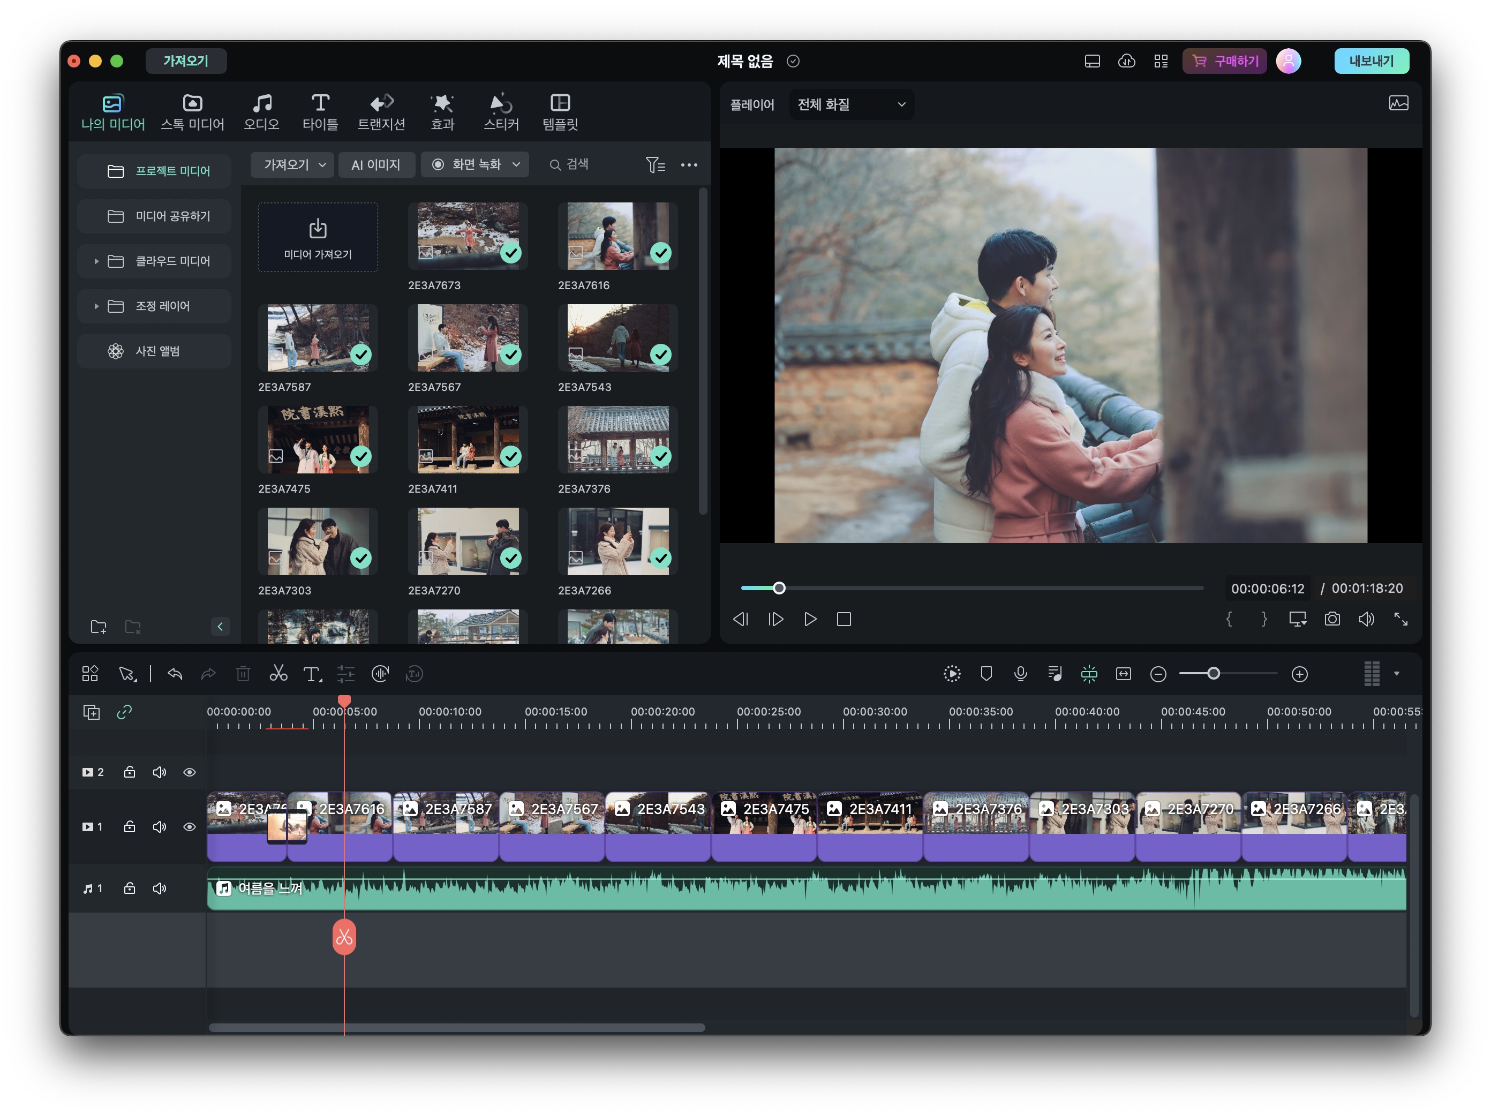Switch to the 트랜지션 tab

point(381,112)
